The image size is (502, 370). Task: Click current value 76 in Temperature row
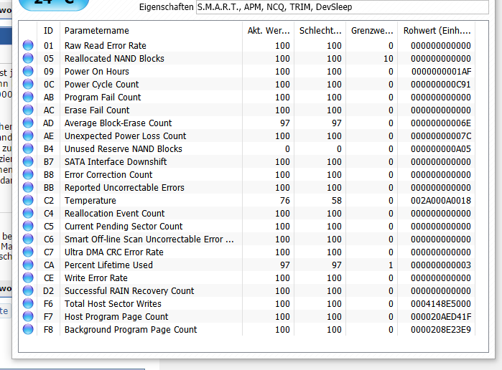tap(285, 201)
